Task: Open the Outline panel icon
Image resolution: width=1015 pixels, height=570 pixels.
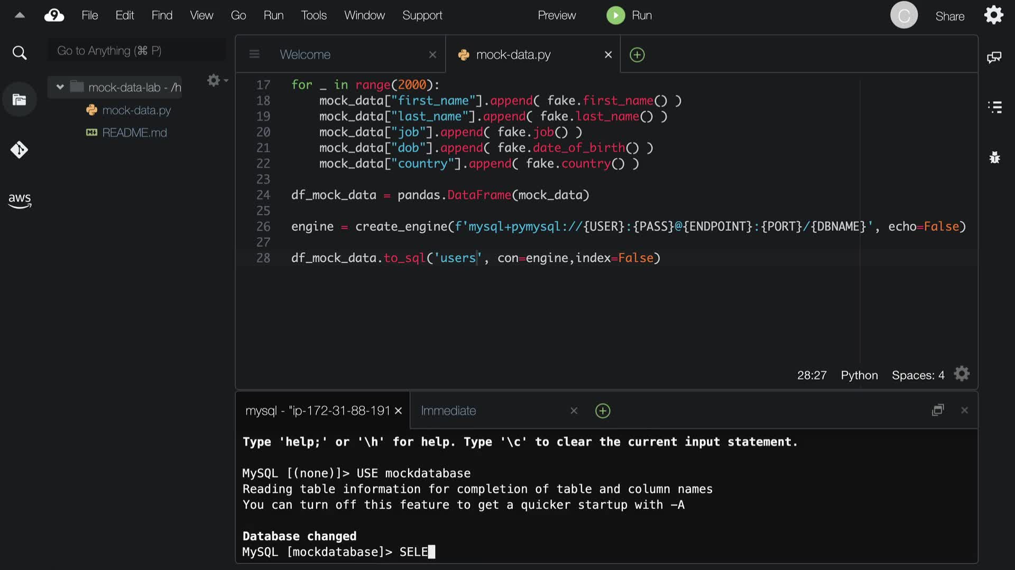Action: [x=994, y=107]
